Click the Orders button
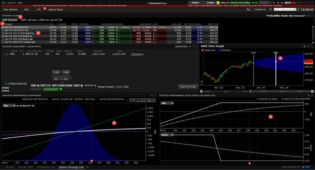This screenshot has width=315, height=170. pos(195,3)
